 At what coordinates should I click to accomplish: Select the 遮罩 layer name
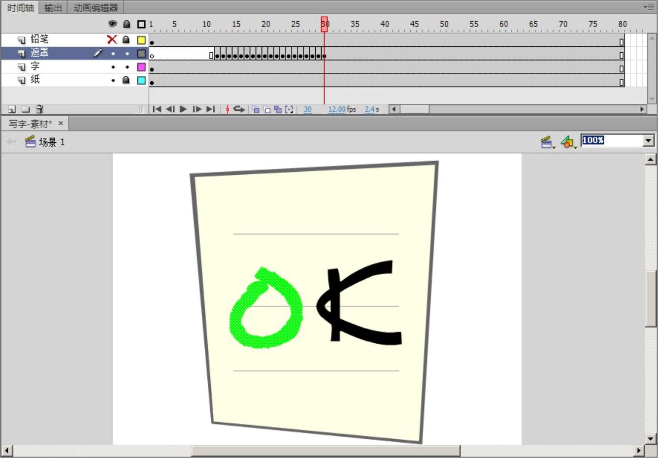pos(39,53)
